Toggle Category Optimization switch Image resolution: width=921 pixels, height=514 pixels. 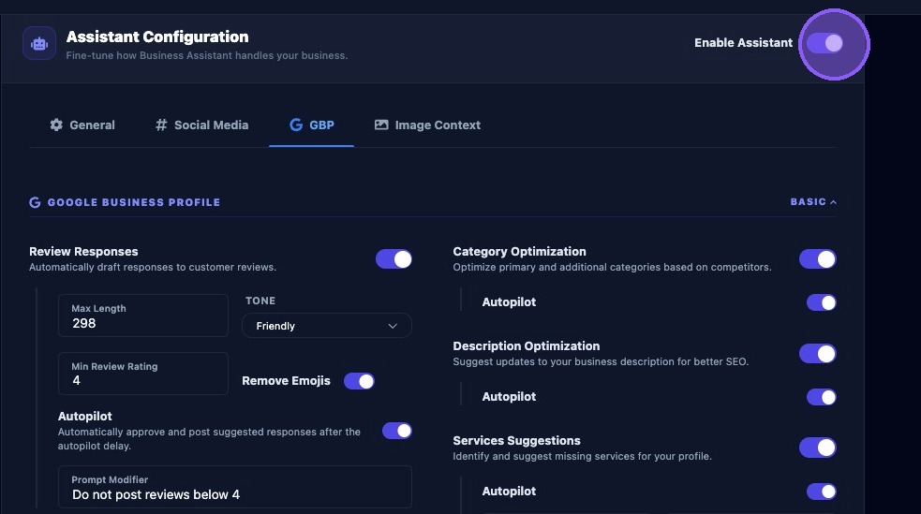click(818, 258)
